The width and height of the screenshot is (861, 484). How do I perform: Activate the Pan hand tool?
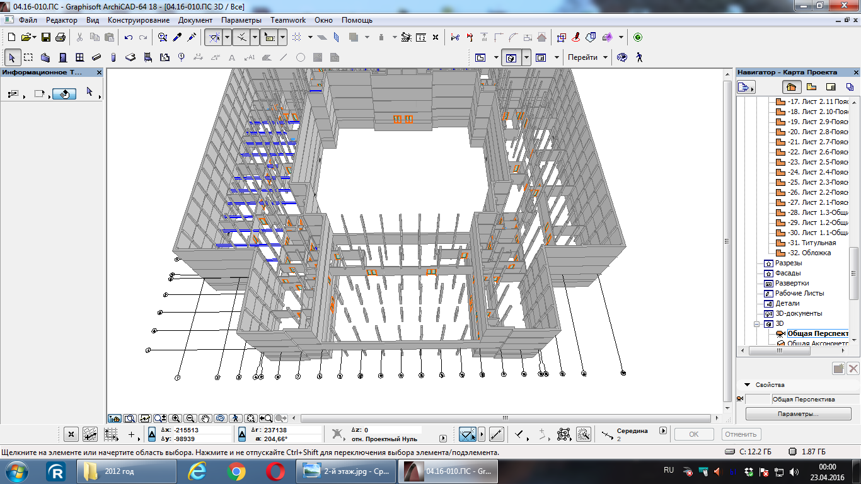[x=205, y=418]
